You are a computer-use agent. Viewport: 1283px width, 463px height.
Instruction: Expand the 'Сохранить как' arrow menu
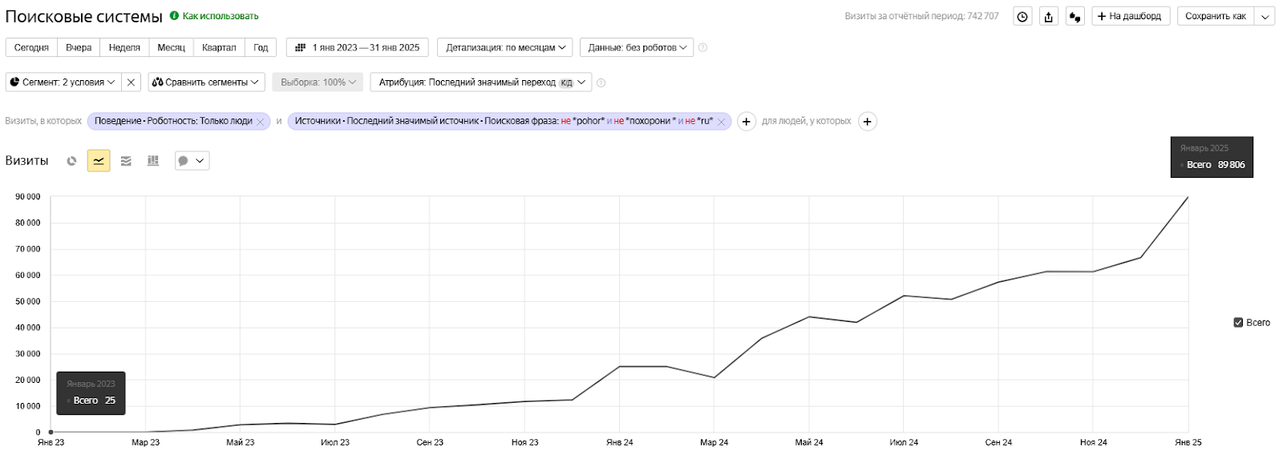[x=1265, y=17]
